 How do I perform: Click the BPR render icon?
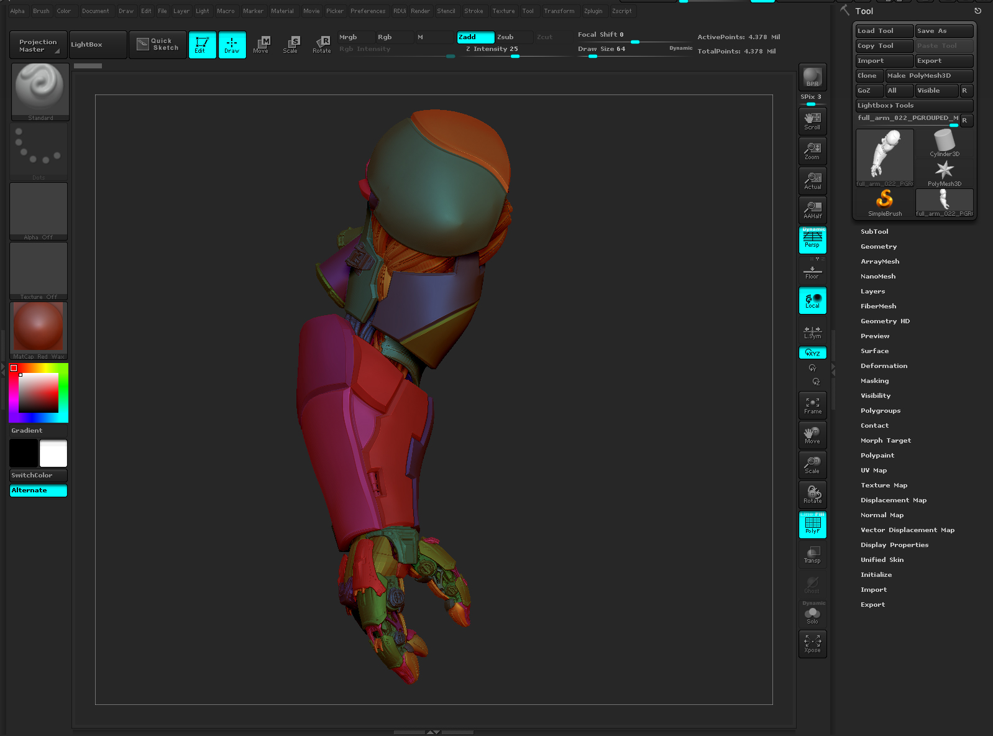point(812,77)
